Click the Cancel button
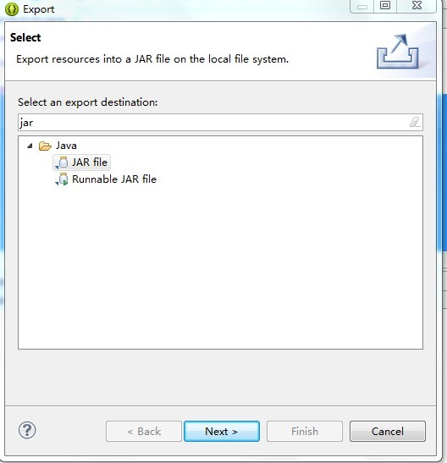The height and width of the screenshot is (463, 447). (388, 432)
